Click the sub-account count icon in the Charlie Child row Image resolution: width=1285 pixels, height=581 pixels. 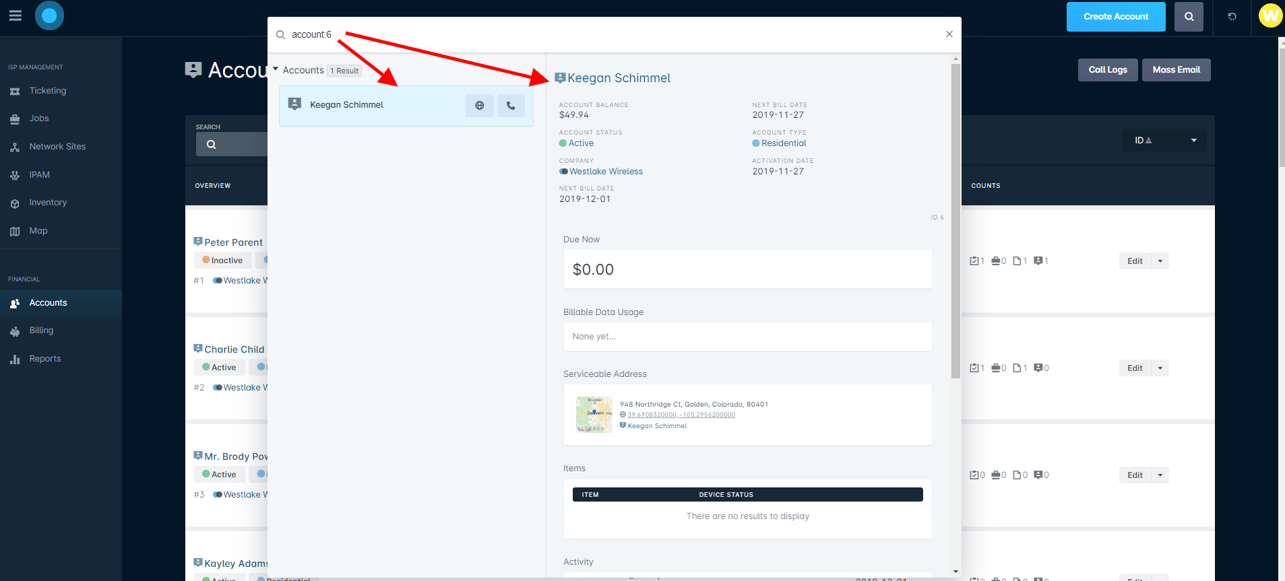pyautogui.click(x=1038, y=368)
